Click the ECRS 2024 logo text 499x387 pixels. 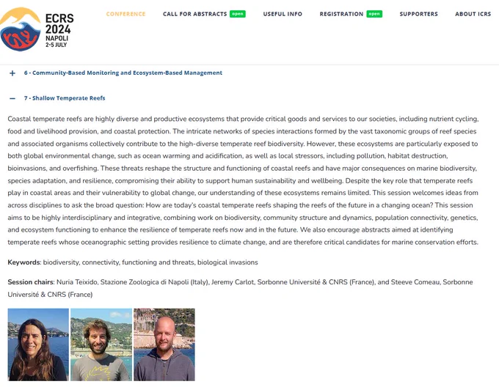59,24
